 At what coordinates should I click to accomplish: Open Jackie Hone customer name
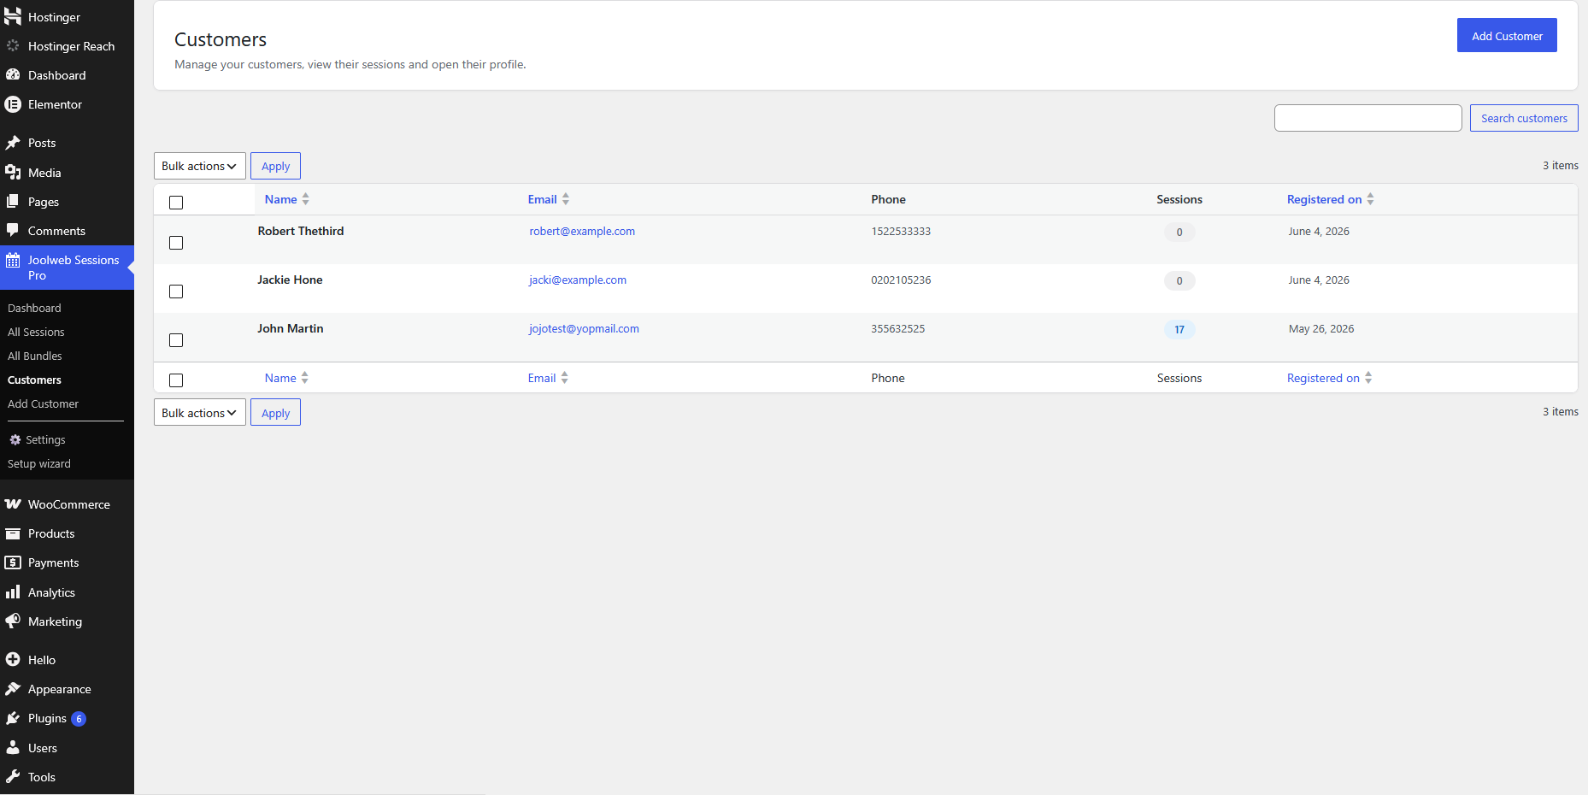click(x=290, y=280)
